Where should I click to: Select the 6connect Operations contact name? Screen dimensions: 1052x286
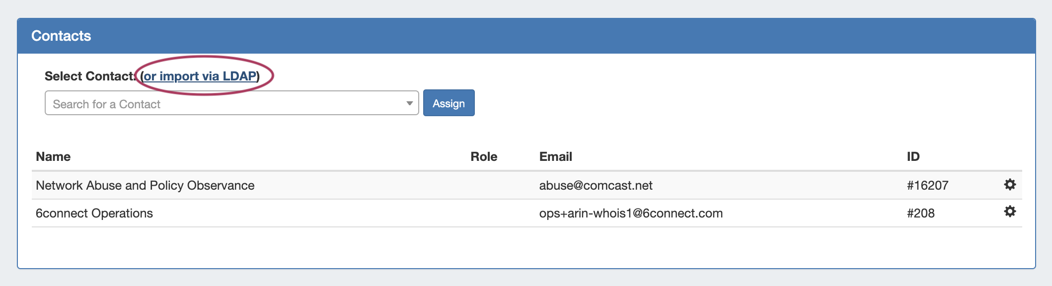[94, 214]
